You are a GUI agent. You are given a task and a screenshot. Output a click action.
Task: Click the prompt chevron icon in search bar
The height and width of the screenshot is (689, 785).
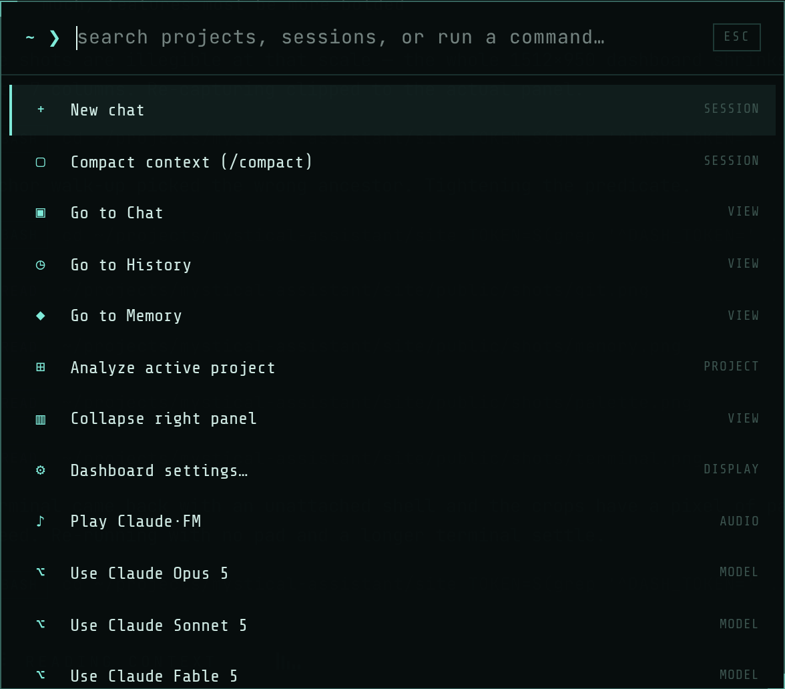tap(55, 38)
